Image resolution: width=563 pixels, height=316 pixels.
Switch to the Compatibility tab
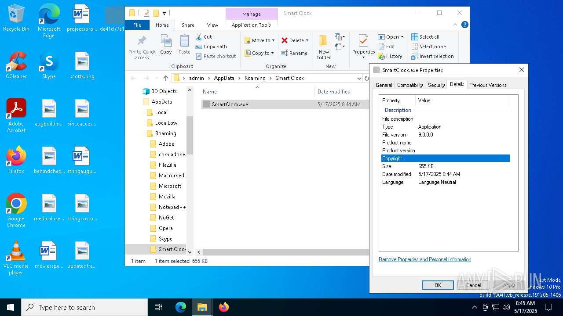(410, 85)
